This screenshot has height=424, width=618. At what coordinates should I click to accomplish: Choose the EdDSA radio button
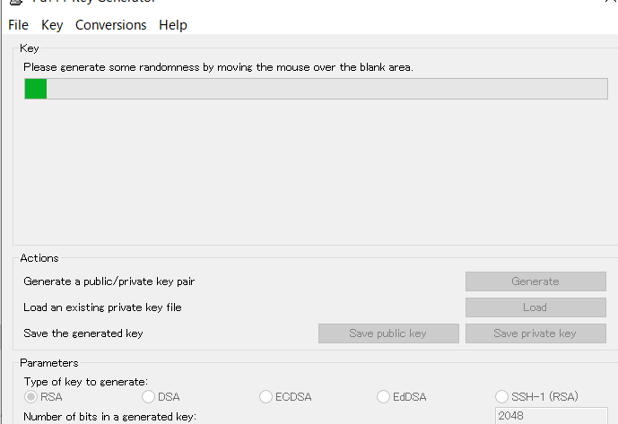pyautogui.click(x=384, y=396)
